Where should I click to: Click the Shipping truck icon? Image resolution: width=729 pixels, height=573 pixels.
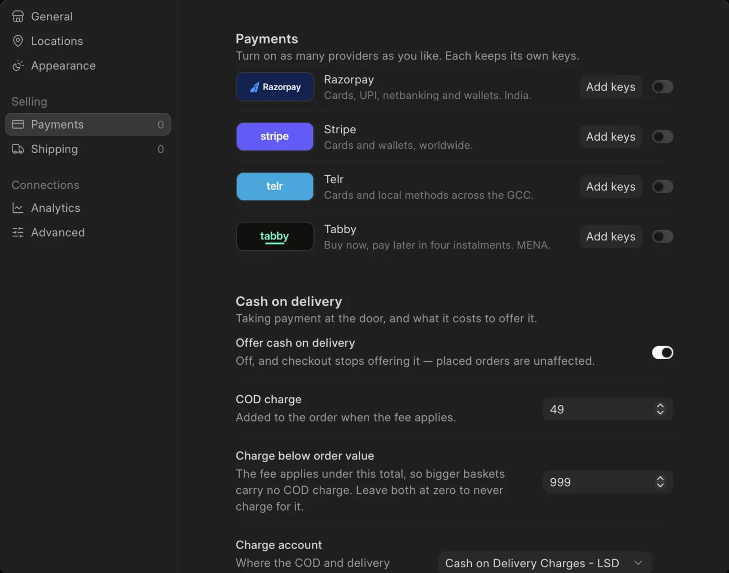18,149
